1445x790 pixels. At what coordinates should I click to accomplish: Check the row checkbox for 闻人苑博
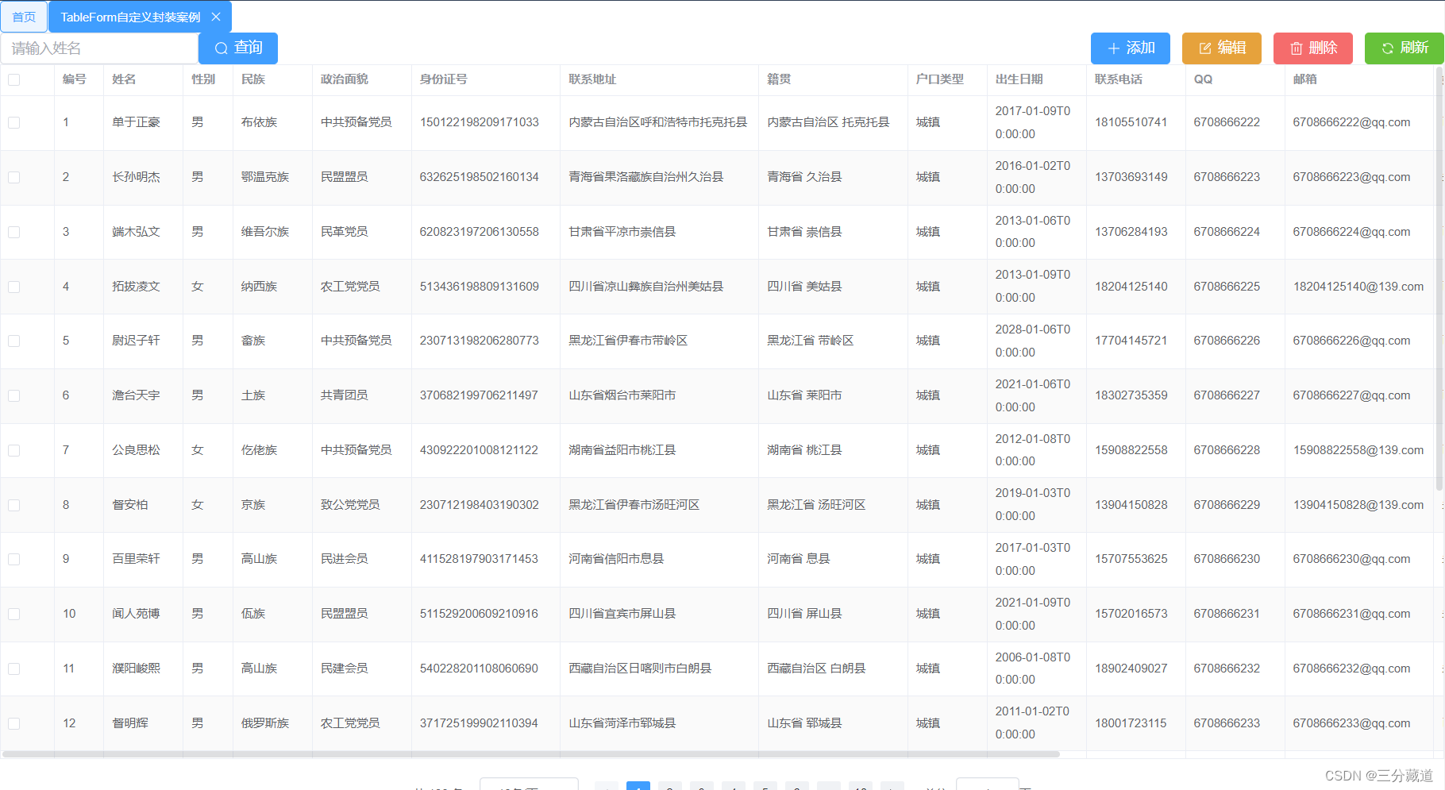[x=13, y=614]
